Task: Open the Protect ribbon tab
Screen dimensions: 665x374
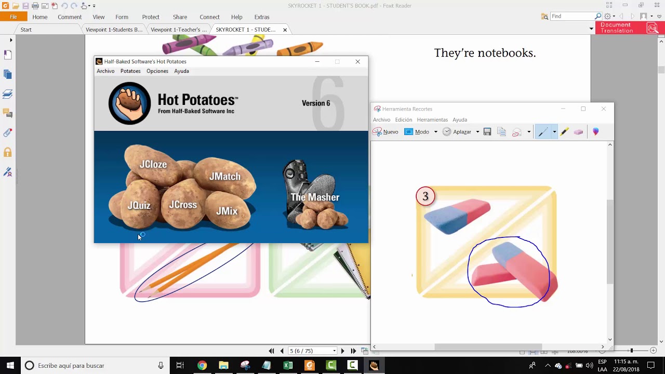Action: tap(151, 17)
